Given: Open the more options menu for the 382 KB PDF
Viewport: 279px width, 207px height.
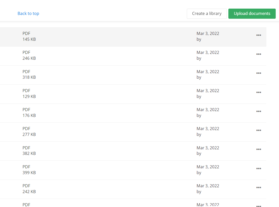Looking at the screenshot, I should (x=258, y=150).
